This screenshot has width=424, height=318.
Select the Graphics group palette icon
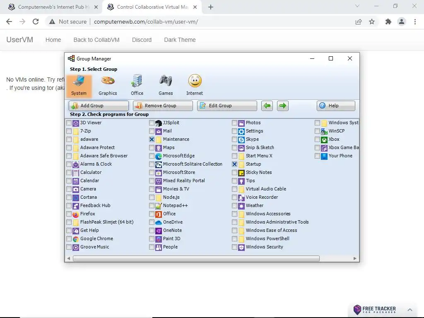[108, 81]
